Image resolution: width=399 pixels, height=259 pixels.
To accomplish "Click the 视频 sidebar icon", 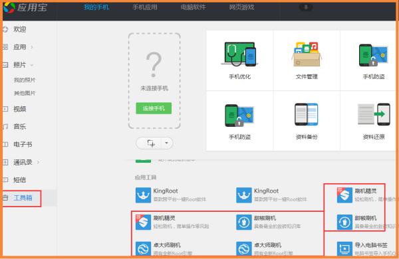I will (x=5, y=109).
